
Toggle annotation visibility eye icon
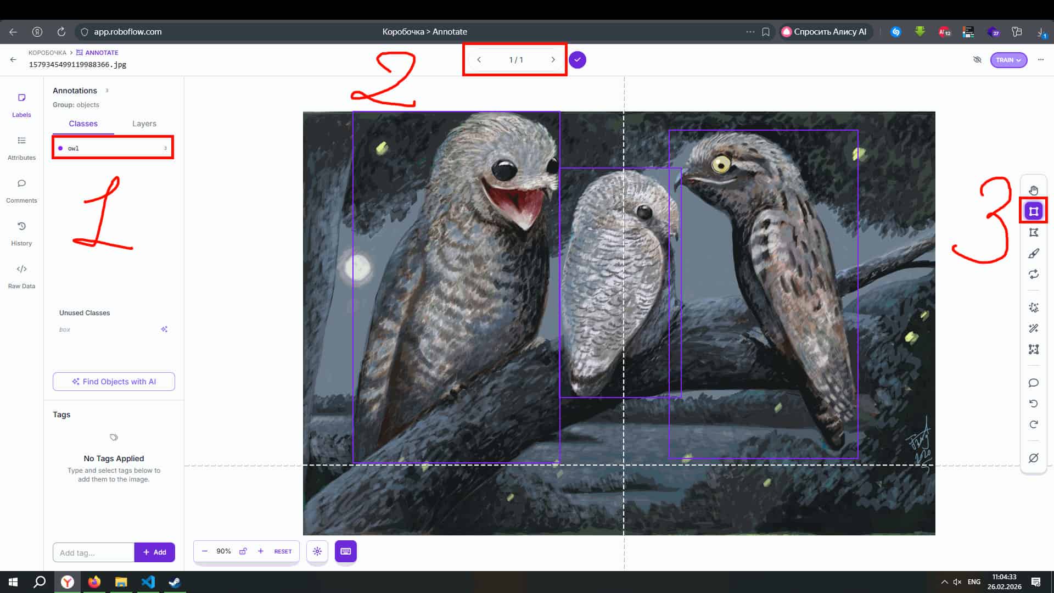[x=977, y=60]
